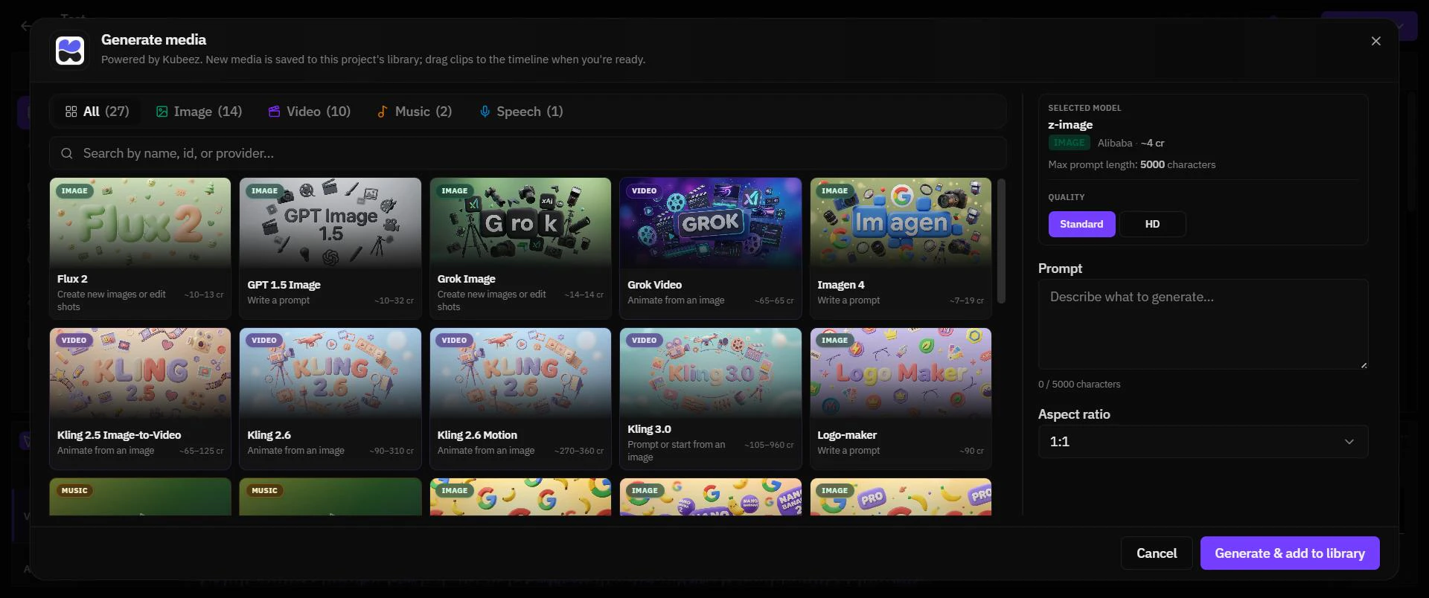Click the IMAGE badge on Logo-maker card

(834, 341)
